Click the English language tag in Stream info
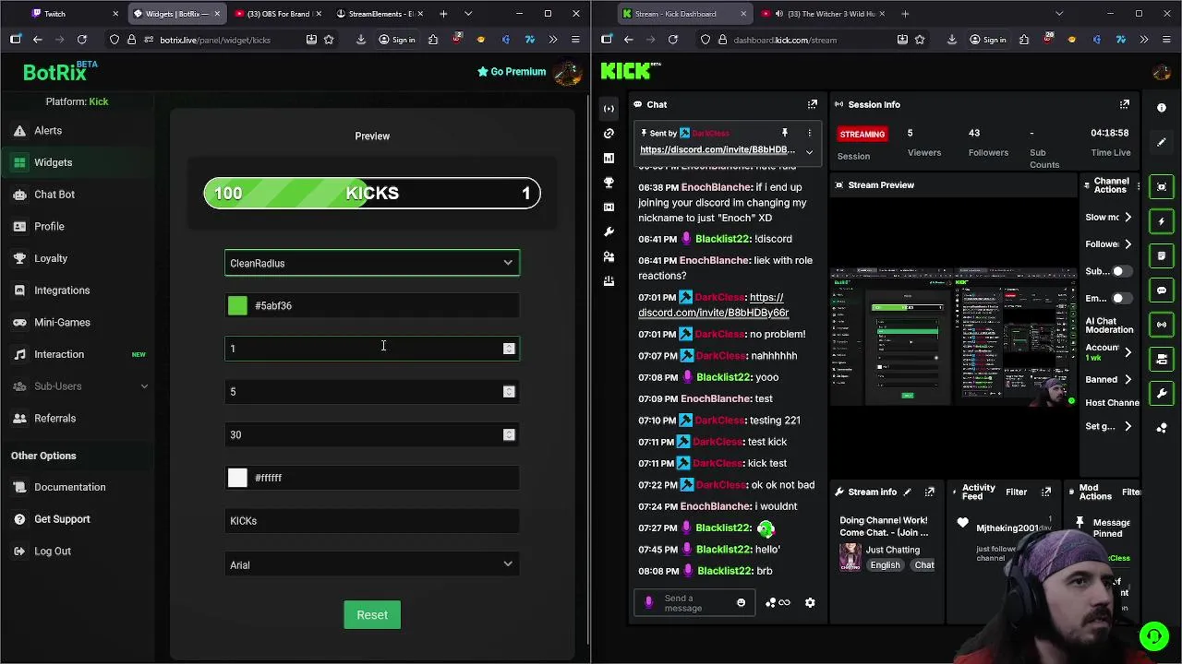 tap(885, 565)
